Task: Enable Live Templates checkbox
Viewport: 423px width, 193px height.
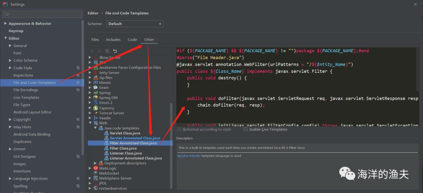Action: coord(245,130)
